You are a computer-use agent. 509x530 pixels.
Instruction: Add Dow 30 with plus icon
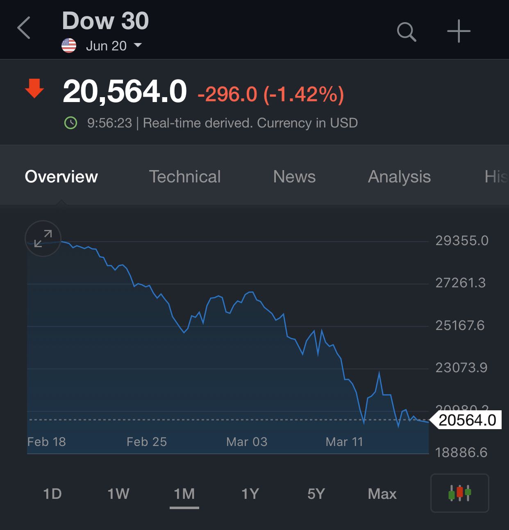[x=459, y=31]
